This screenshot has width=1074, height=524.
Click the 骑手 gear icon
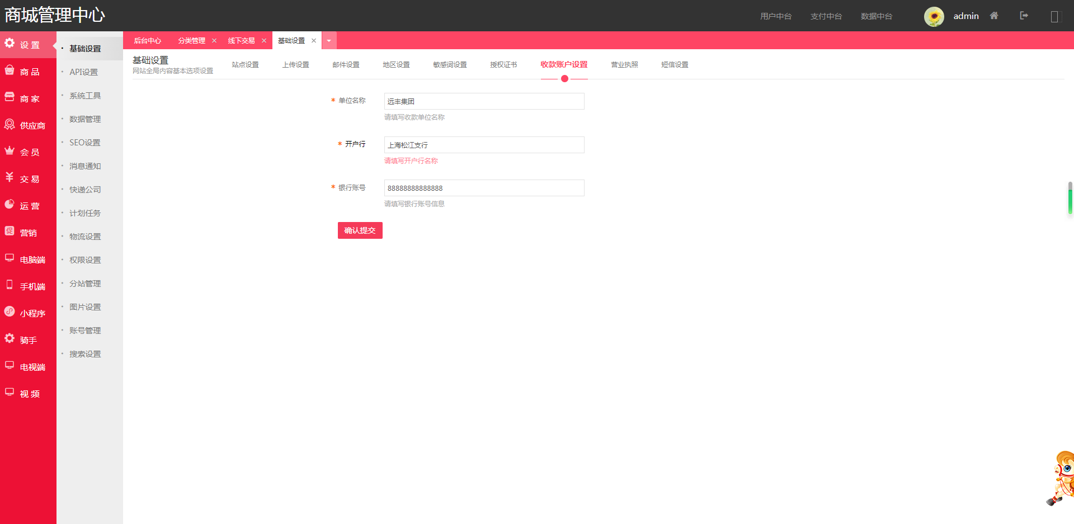click(10, 338)
